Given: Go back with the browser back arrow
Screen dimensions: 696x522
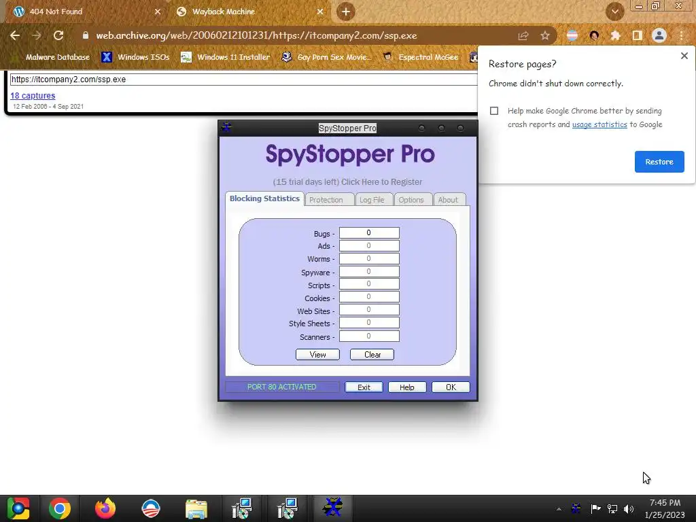Looking at the screenshot, I should (15, 35).
